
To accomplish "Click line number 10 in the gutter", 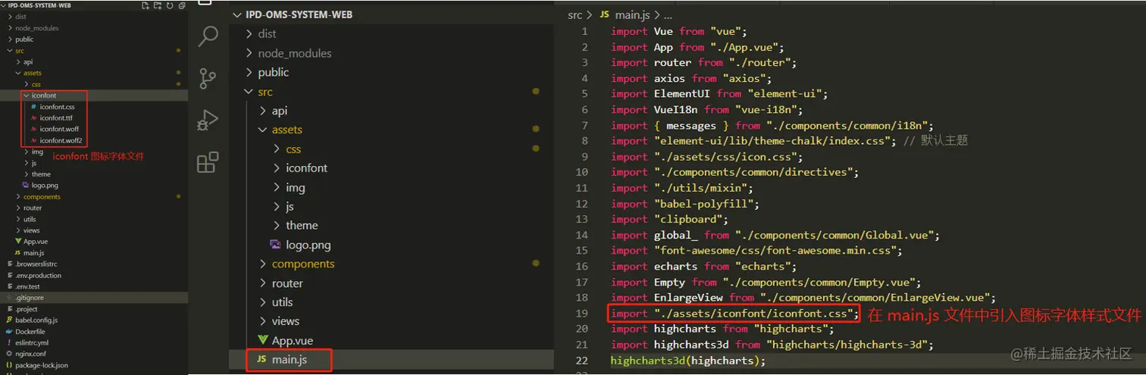I will [x=581, y=172].
